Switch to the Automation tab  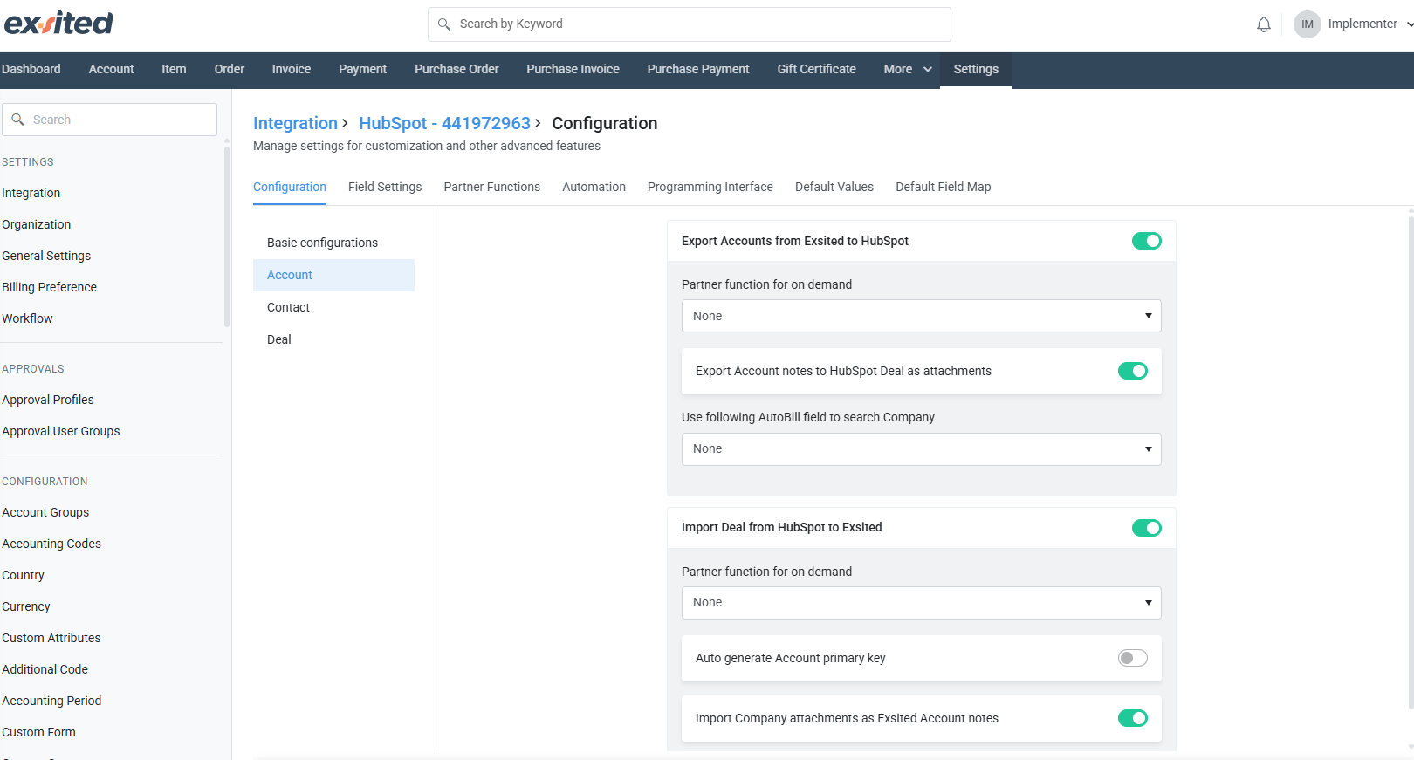pos(594,188)
